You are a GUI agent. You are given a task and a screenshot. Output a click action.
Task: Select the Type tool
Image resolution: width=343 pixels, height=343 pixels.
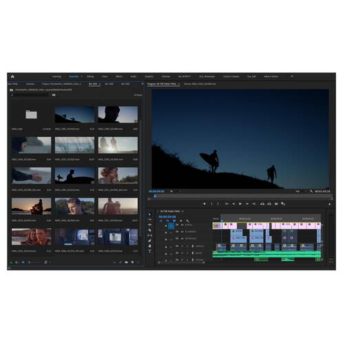(x=150, y=251)
